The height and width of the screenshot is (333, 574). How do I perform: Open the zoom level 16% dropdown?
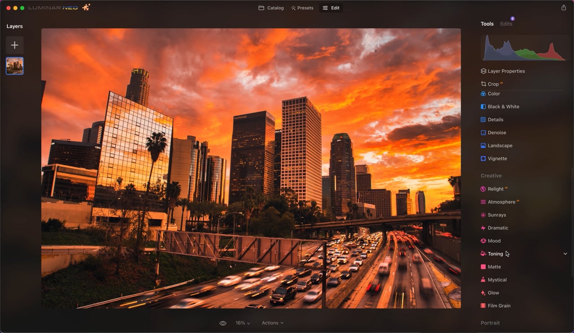click(243, 323)
